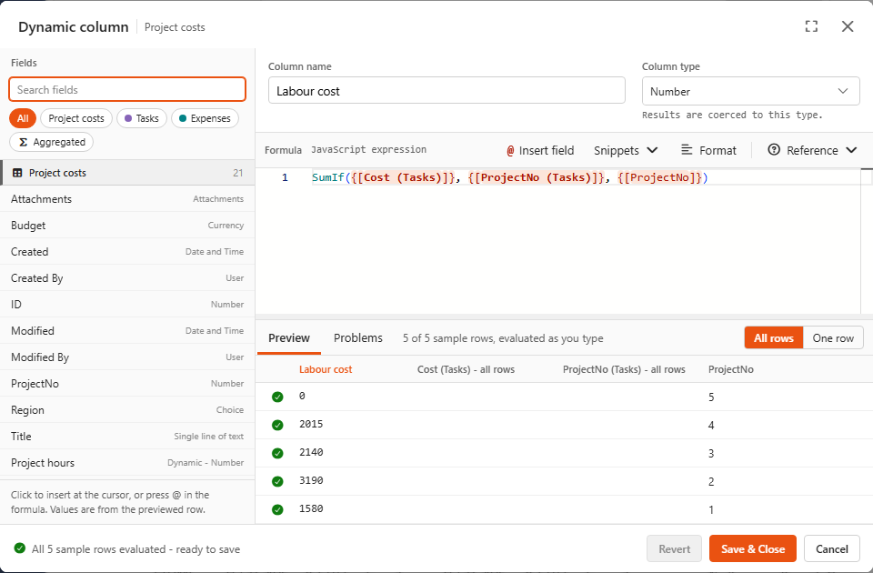Edit the Column name input
Image resolution: width=873 pixels, height=573 pixels.
[x=447, y=91]
